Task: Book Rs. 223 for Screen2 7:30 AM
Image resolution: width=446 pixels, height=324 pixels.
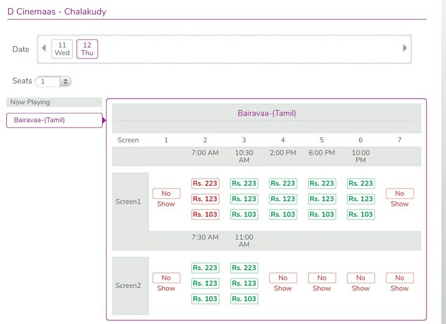Action: pyautogui.click(x=205, y=268)
